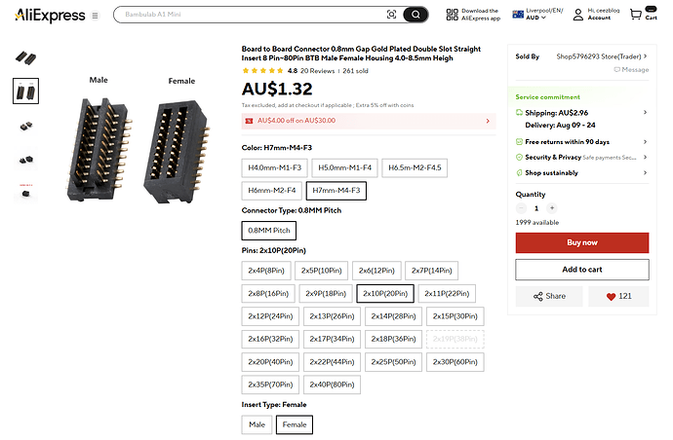Viewport: 673px width, 440px height.
Task: Select the 2x20P(40Pin) option
Action: pyautogui.click(x=270, y=362)
